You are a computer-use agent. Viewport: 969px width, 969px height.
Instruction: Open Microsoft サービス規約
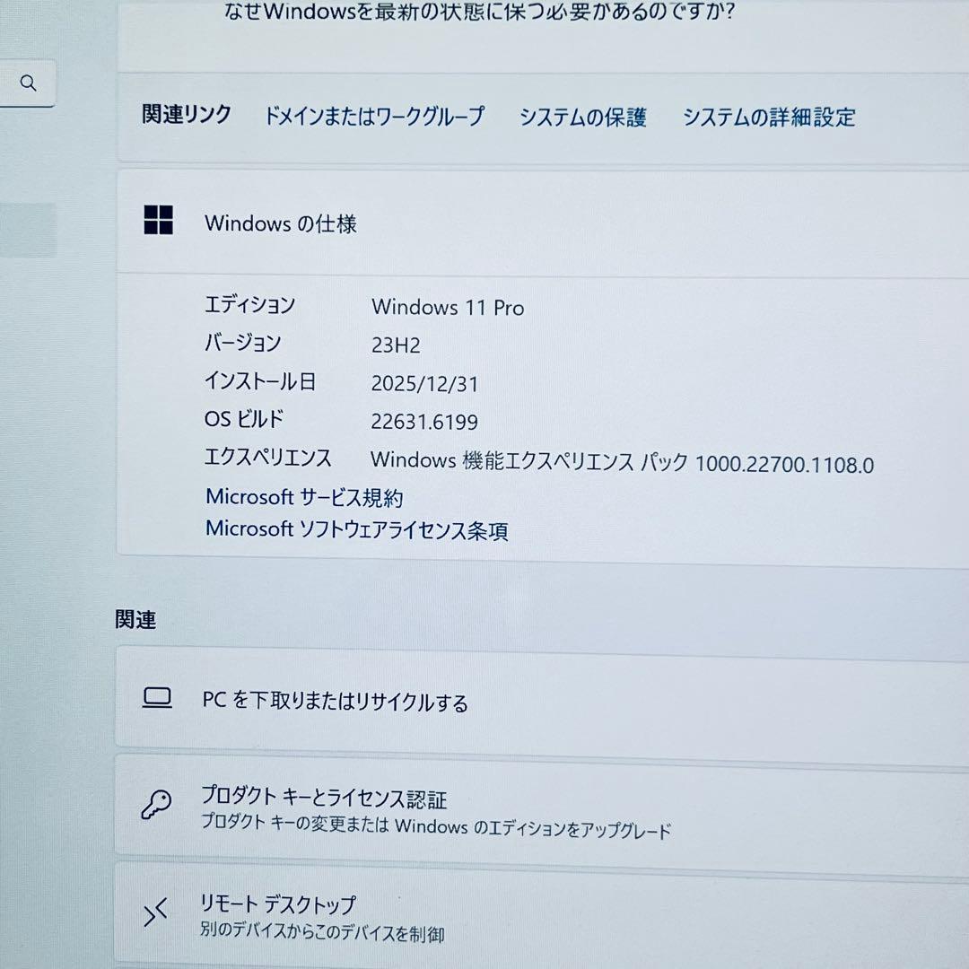click(306, 496)
